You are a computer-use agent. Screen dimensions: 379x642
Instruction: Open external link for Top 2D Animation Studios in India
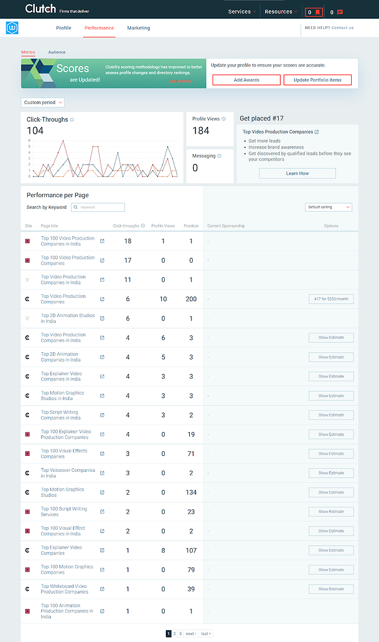coord(102,318)
